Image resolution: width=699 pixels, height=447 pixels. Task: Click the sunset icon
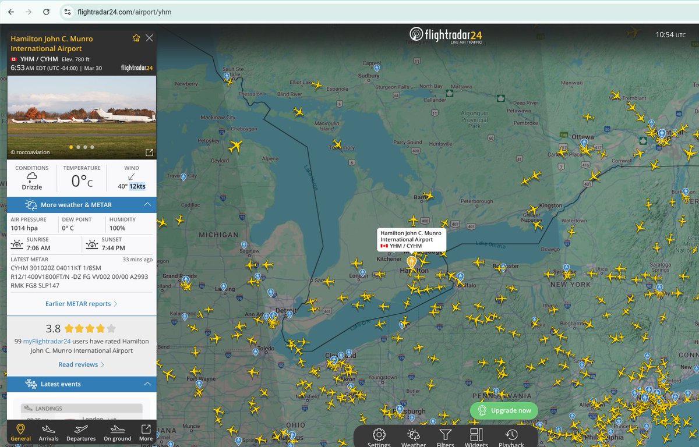click(x=92, y=244)
